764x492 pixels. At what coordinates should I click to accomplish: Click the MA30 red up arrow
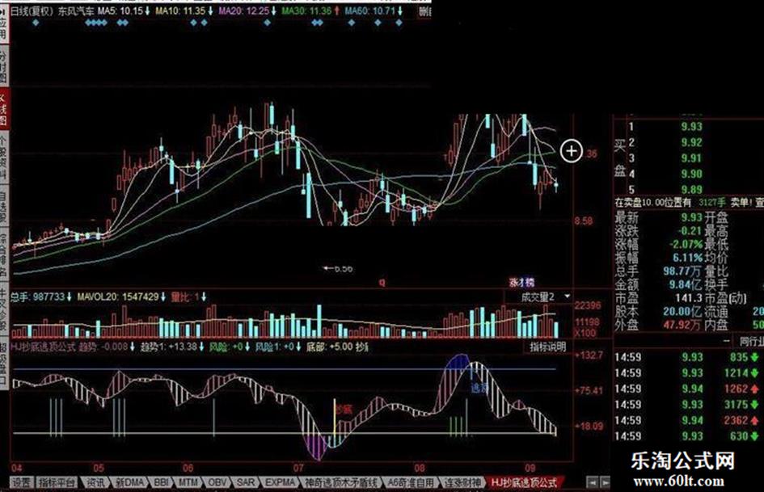[x=336, y=11]
